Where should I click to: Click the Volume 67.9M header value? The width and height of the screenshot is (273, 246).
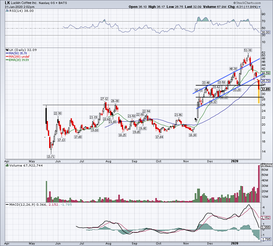click(214, 7)
